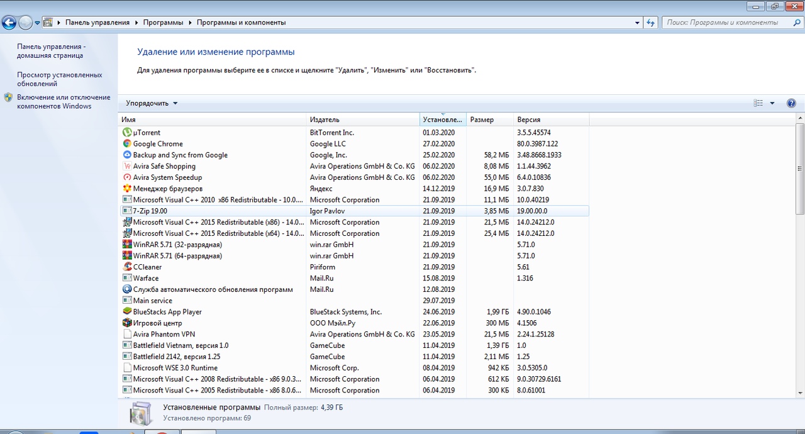Click the Яндекс publisher cell
This screenshot has height=434, width=805.
[321, 189]
